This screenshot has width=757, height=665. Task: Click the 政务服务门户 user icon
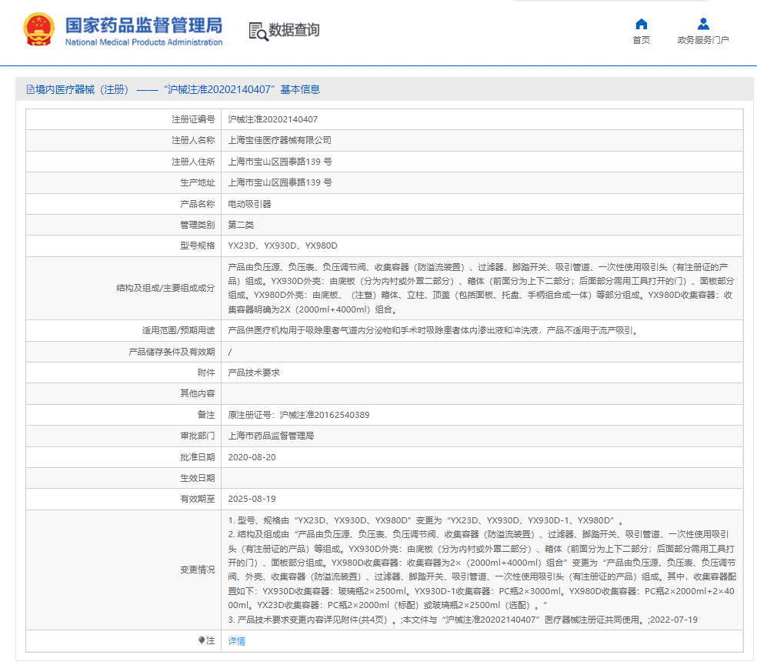pyautogui.click(x=703, y=24)
